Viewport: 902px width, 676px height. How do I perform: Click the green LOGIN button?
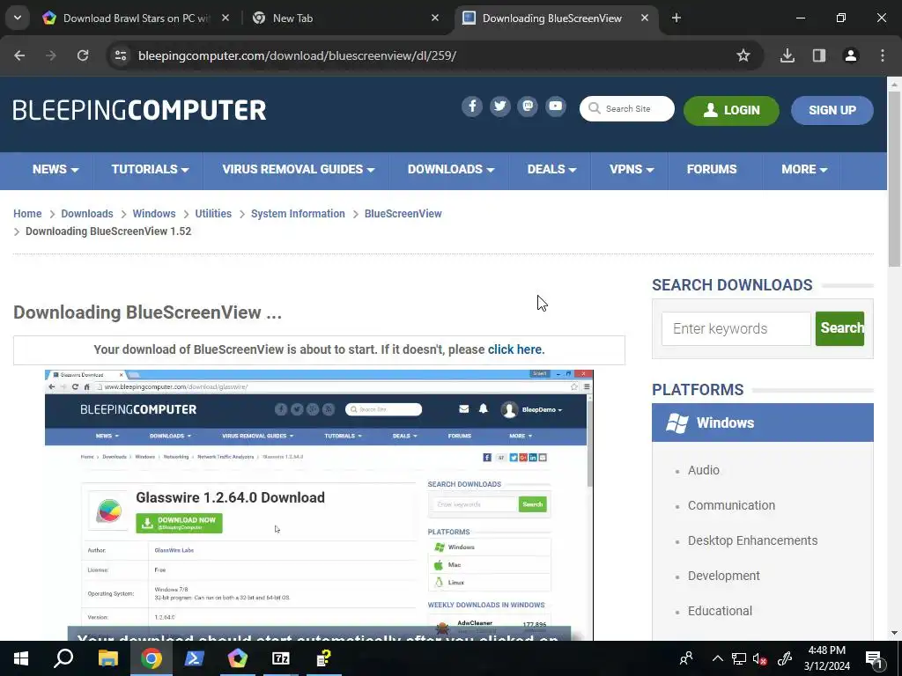click(731, 110)
